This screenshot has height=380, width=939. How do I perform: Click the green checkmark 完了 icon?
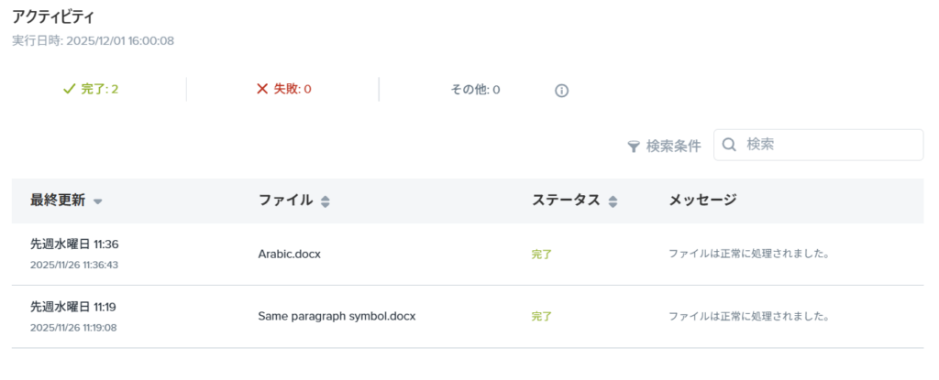tap(68, 89)
